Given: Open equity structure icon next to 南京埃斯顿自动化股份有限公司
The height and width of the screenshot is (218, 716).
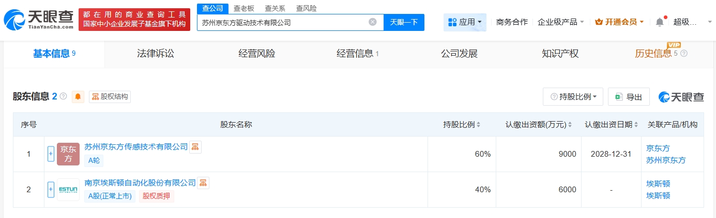Looking at the screenshot, I should coord(203,182).
